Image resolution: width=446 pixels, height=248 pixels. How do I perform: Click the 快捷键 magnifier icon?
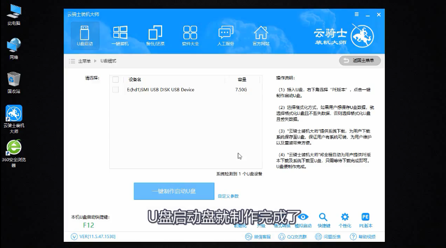coord(323,217)
